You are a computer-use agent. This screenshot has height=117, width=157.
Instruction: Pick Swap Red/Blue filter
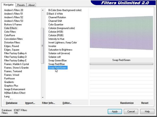(57, 64)
